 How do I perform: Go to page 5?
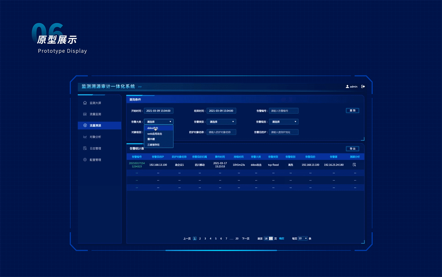(x=216, y=239)
